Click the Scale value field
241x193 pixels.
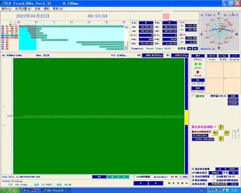[x=212, y=56]
